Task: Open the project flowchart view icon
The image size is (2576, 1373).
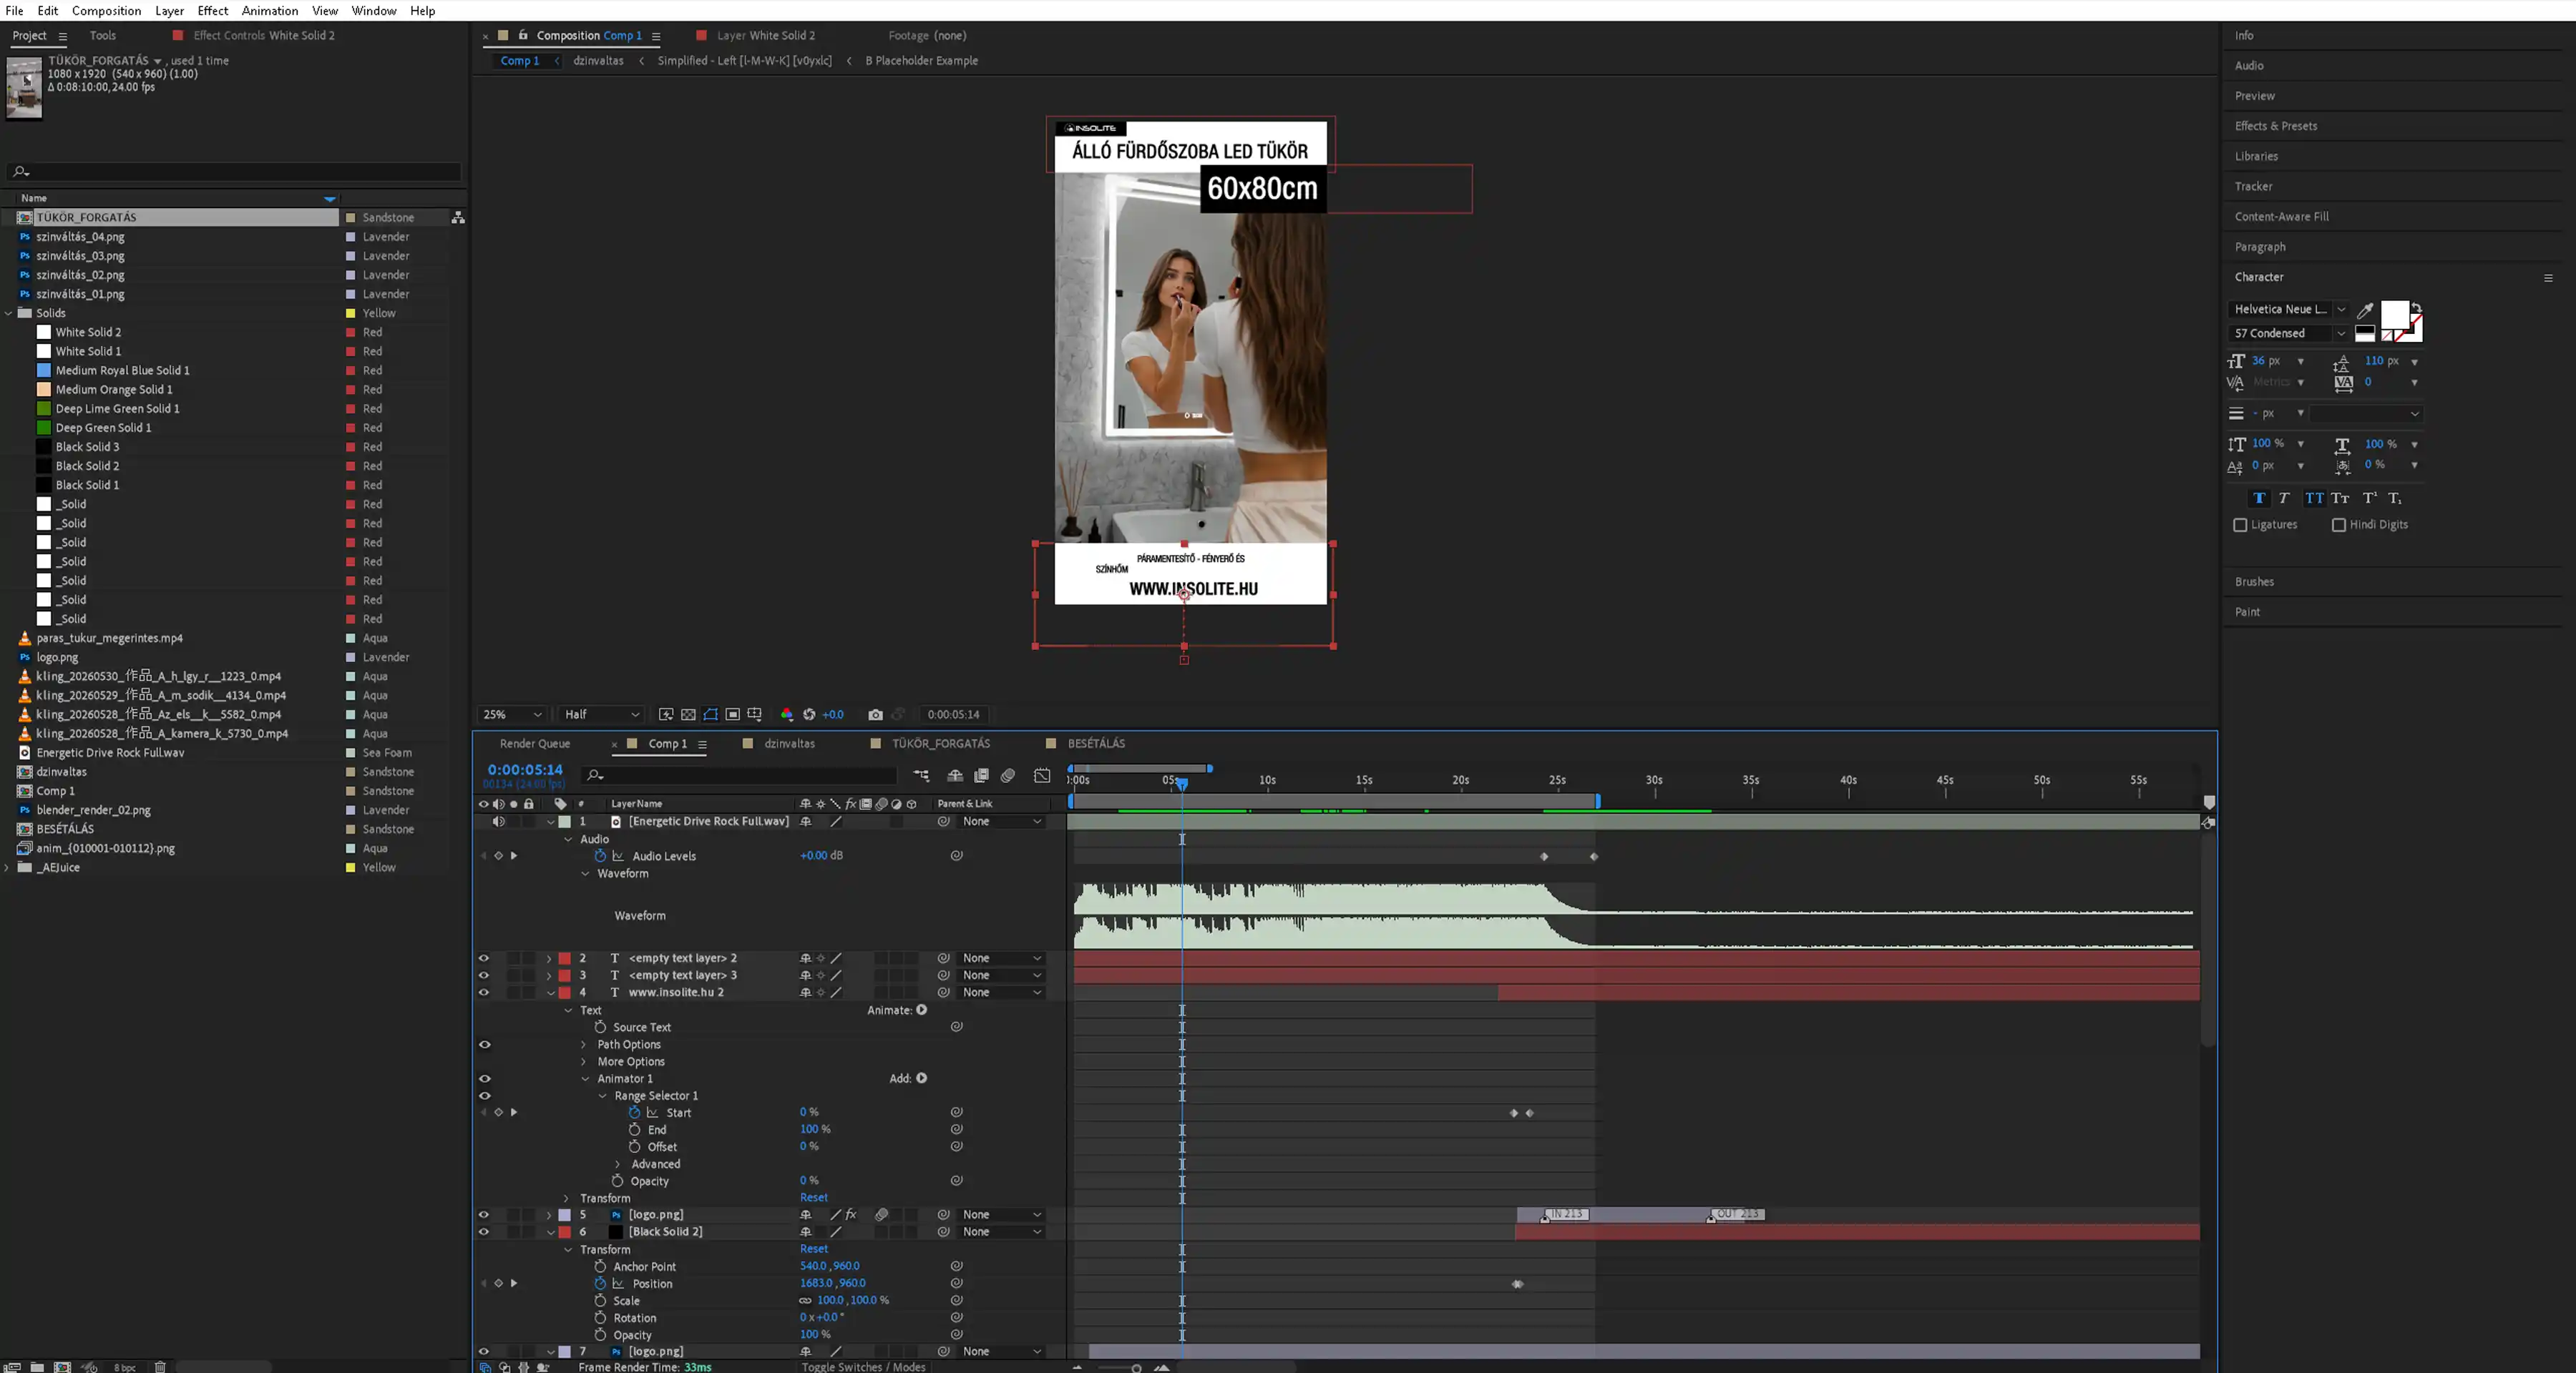Action: click(x=458, y=217)
